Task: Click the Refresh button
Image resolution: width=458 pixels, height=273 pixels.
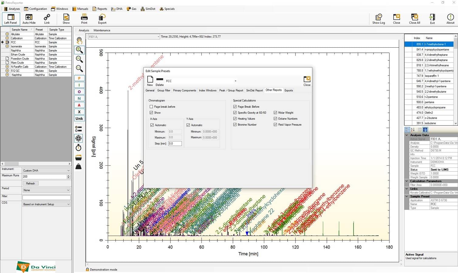Action: (x=30, y=184)
